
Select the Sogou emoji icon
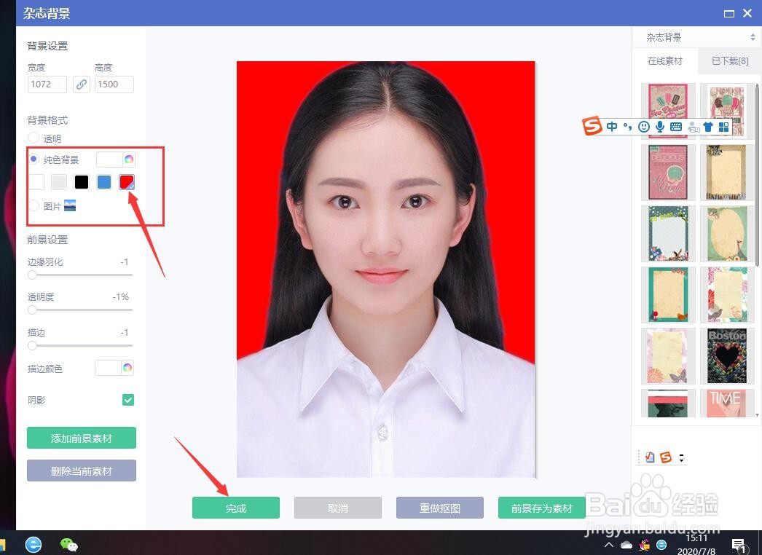coord(644,127)
